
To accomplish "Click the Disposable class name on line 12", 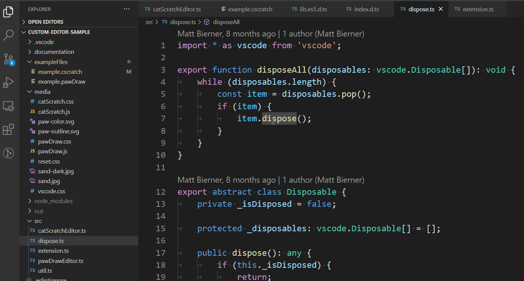I will (x=311, y=192).
